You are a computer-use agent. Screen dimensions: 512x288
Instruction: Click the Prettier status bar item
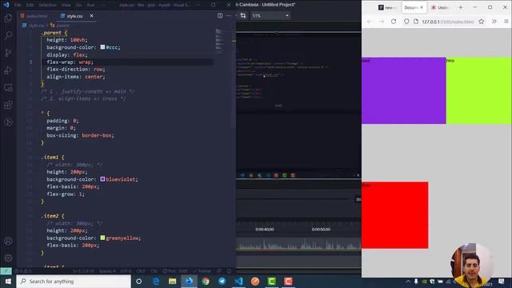202,271
